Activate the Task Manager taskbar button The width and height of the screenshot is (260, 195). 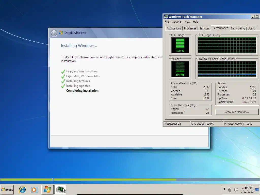pos(60,189)
